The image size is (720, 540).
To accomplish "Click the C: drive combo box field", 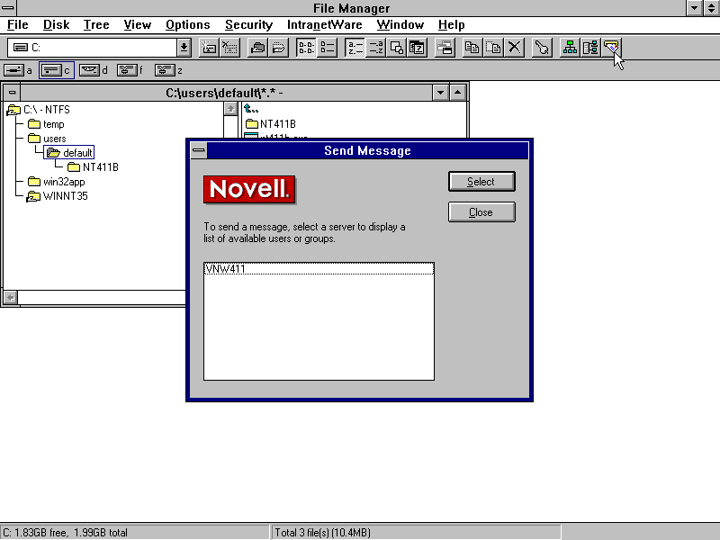I will point(93,48).
